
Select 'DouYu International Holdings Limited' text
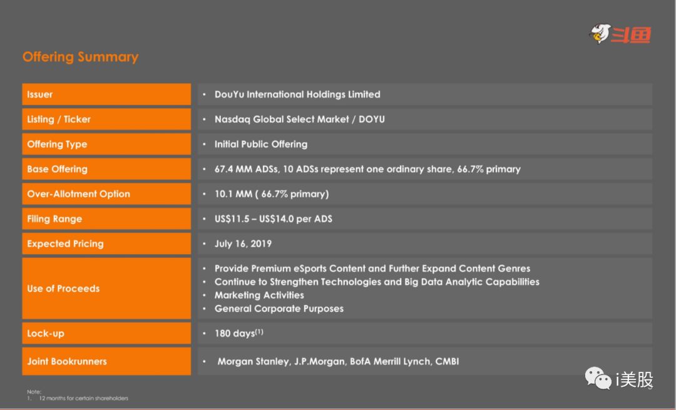click(x=297, y=95)
